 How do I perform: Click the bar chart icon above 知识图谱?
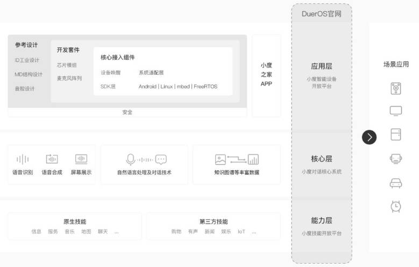[x=253, y=159]
